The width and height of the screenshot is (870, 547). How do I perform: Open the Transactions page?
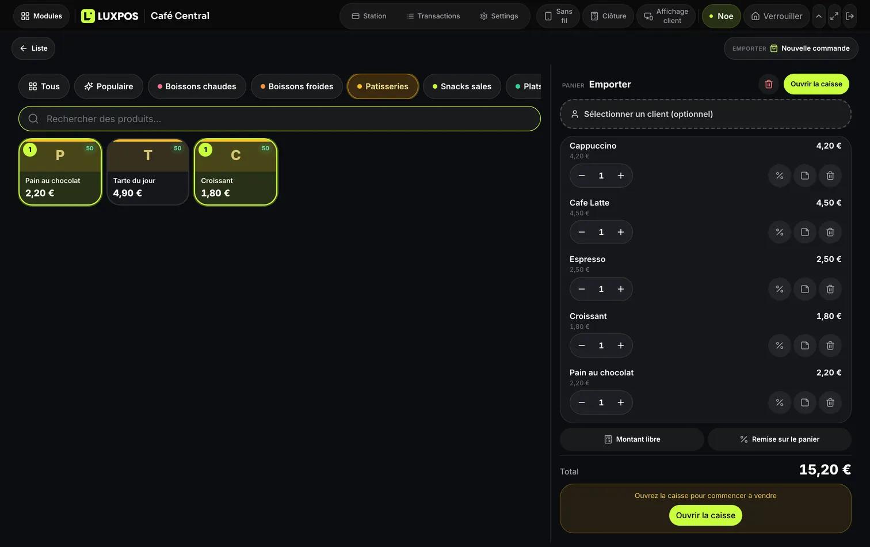pos(433,16)
